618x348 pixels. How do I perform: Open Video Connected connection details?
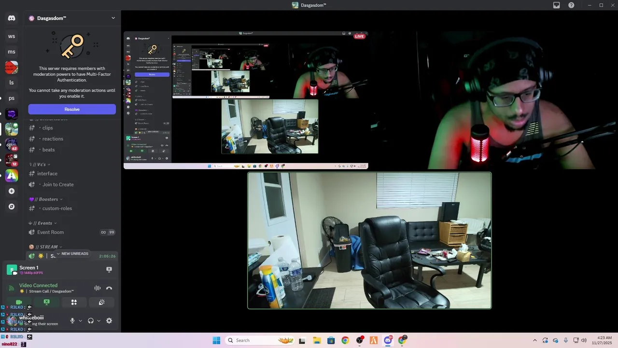click(x=38, y=285)
